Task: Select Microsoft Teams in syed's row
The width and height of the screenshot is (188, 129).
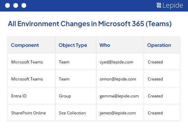Action: coord(27,62)
